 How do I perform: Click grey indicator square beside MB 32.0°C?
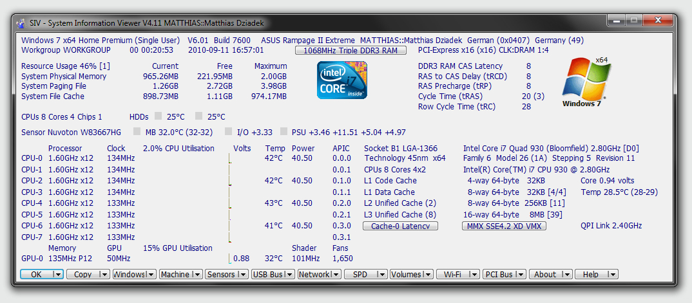[137, 131]
